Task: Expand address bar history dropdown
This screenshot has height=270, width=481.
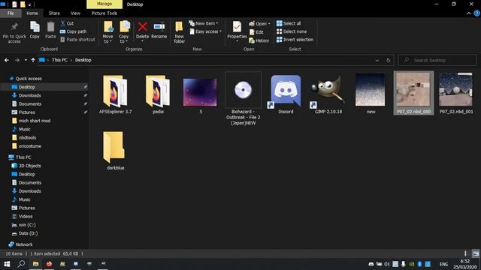Action: 377,60
